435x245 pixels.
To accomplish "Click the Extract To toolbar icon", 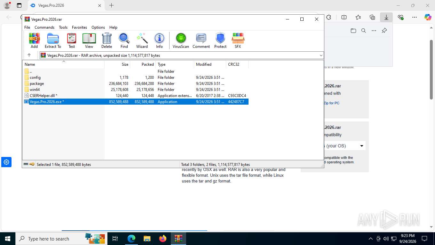I will (53, 41).
